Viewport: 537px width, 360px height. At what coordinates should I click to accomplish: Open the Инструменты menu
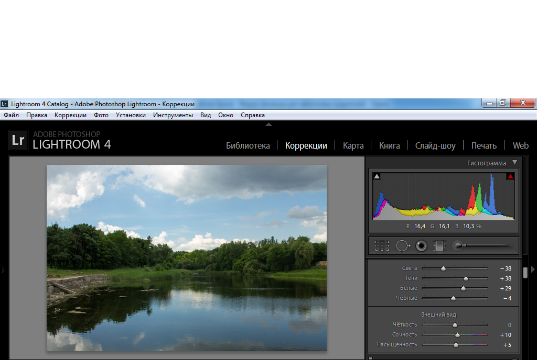click(173, 115)
